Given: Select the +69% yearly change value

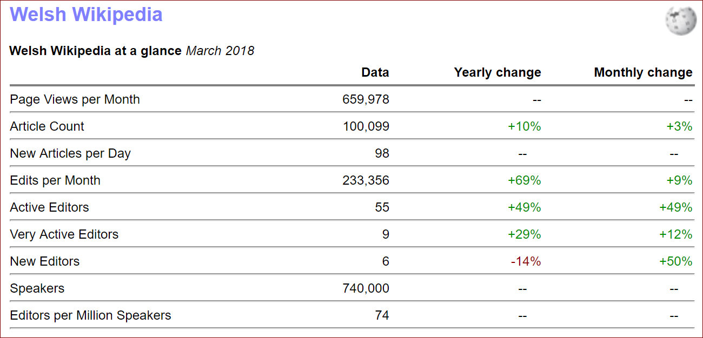Looking at the screenshot, I should pos(525,180).
